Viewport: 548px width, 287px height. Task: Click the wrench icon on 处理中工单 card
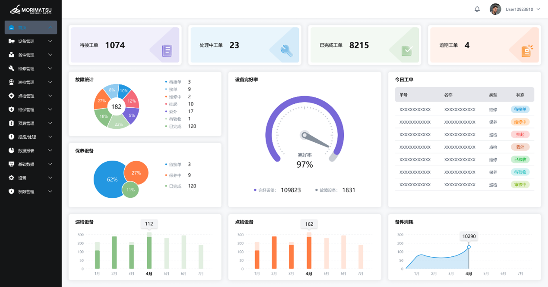click(286, 51)
